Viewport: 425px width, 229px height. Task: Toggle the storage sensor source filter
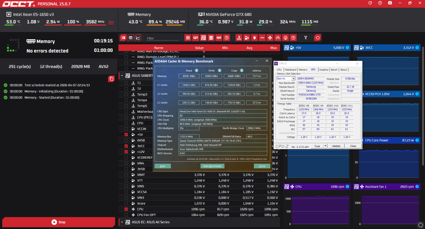pos(211,38)
